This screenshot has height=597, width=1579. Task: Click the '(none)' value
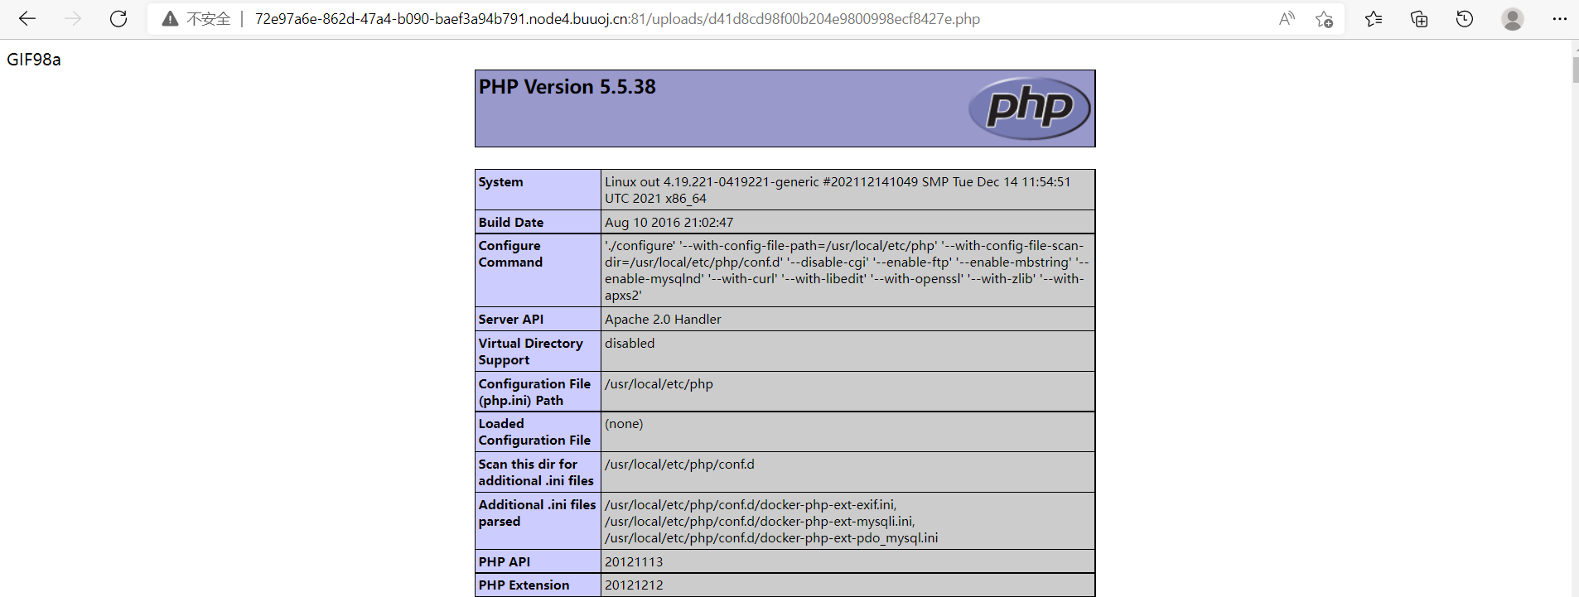pos(624,423)
